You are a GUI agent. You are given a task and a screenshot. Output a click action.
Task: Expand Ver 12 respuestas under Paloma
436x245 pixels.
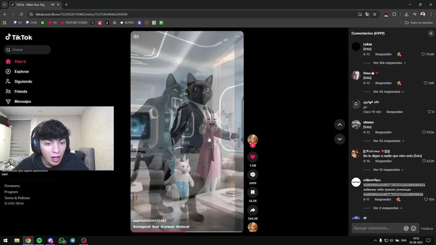point(388,170)
